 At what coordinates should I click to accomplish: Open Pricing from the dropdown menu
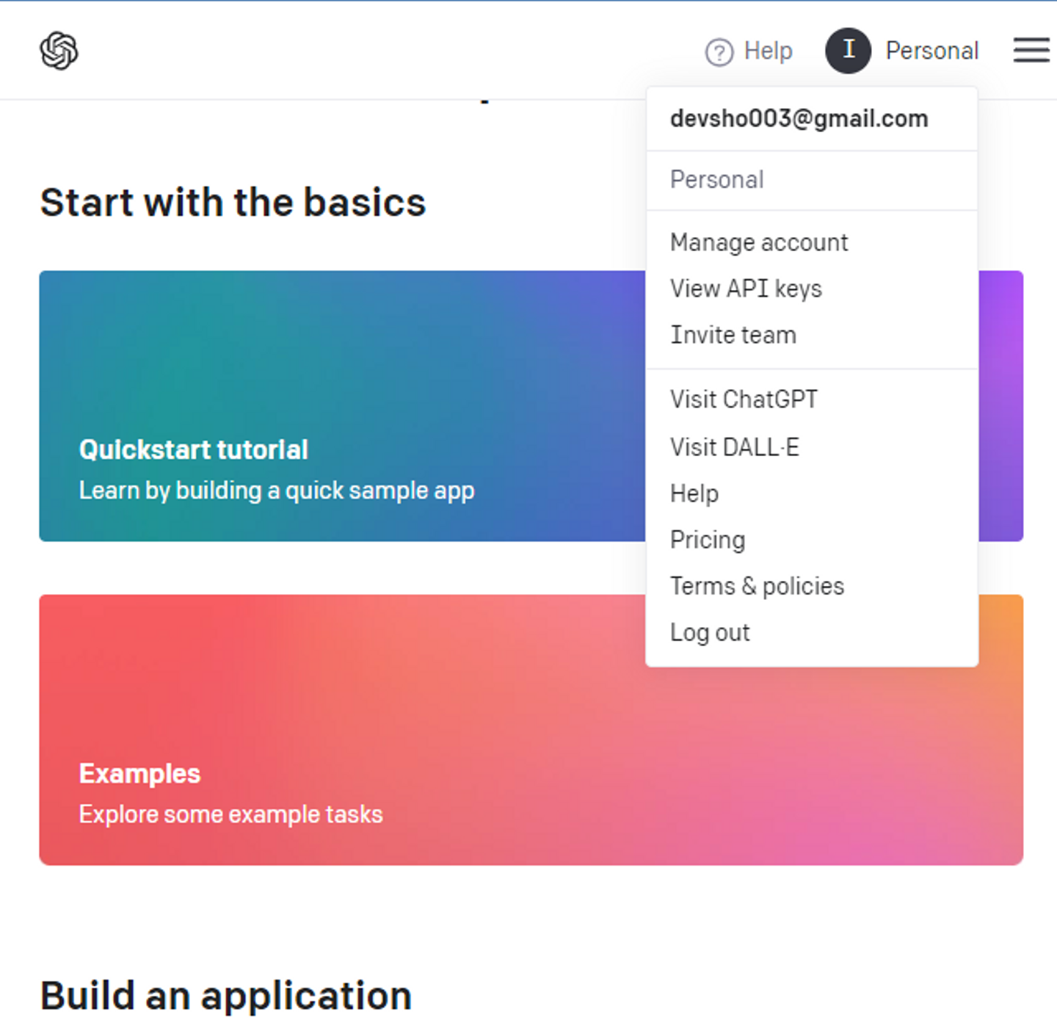(708, 540)
